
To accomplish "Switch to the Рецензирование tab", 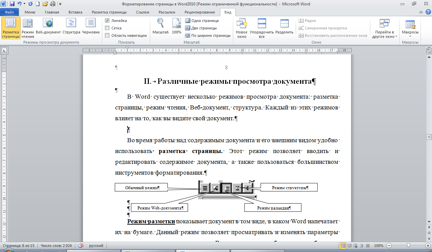I will (x=200, y=12).
